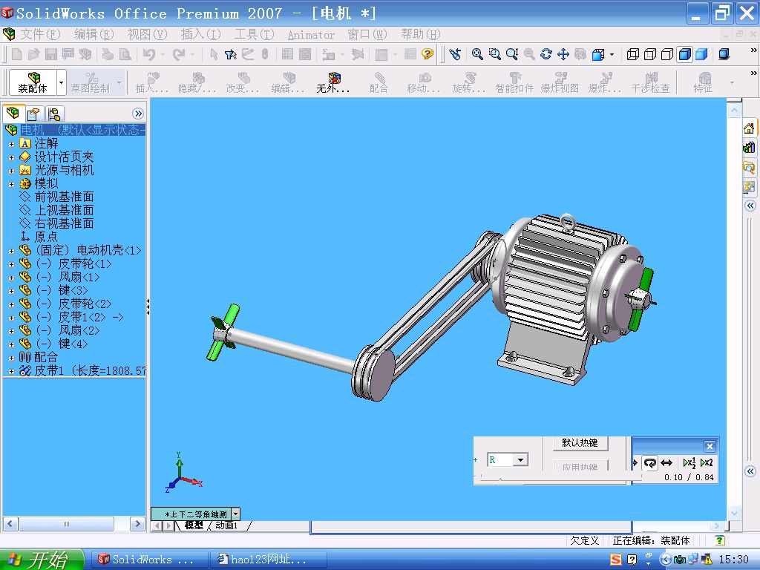
Task: Click the home icon in task pane
Action: click(x=749, y=128)
